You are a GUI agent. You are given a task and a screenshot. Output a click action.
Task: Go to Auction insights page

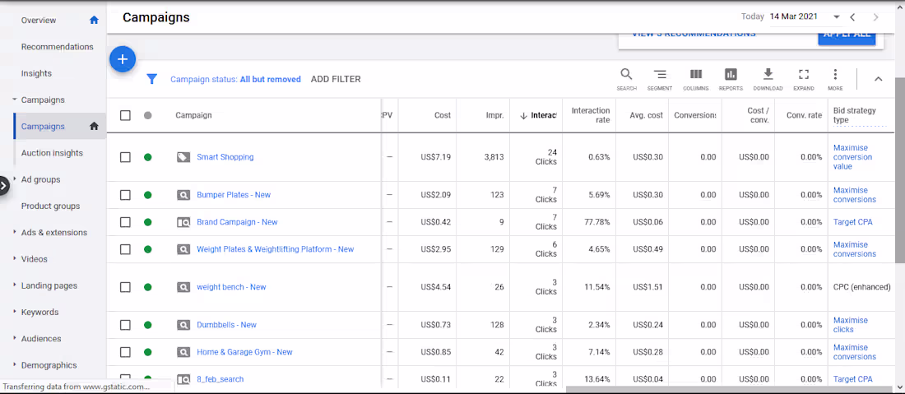52,153
